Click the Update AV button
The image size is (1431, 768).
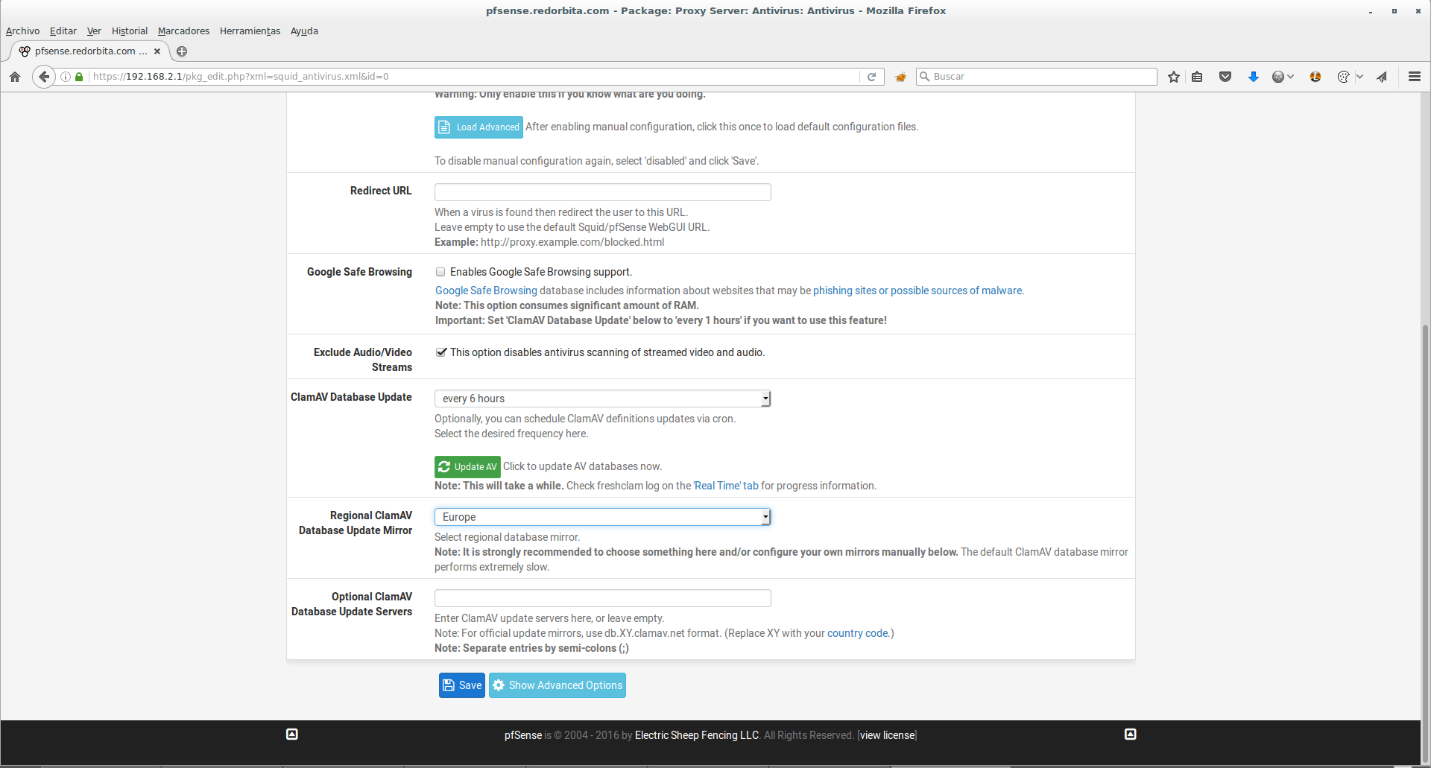467,467
